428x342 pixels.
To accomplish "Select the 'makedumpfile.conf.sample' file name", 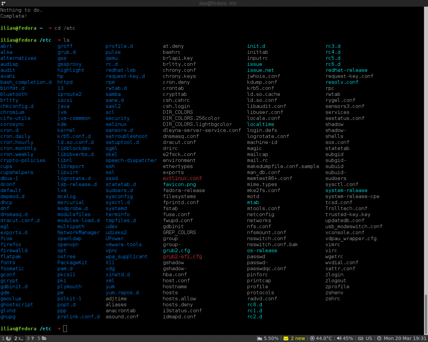I will point(283,166).
